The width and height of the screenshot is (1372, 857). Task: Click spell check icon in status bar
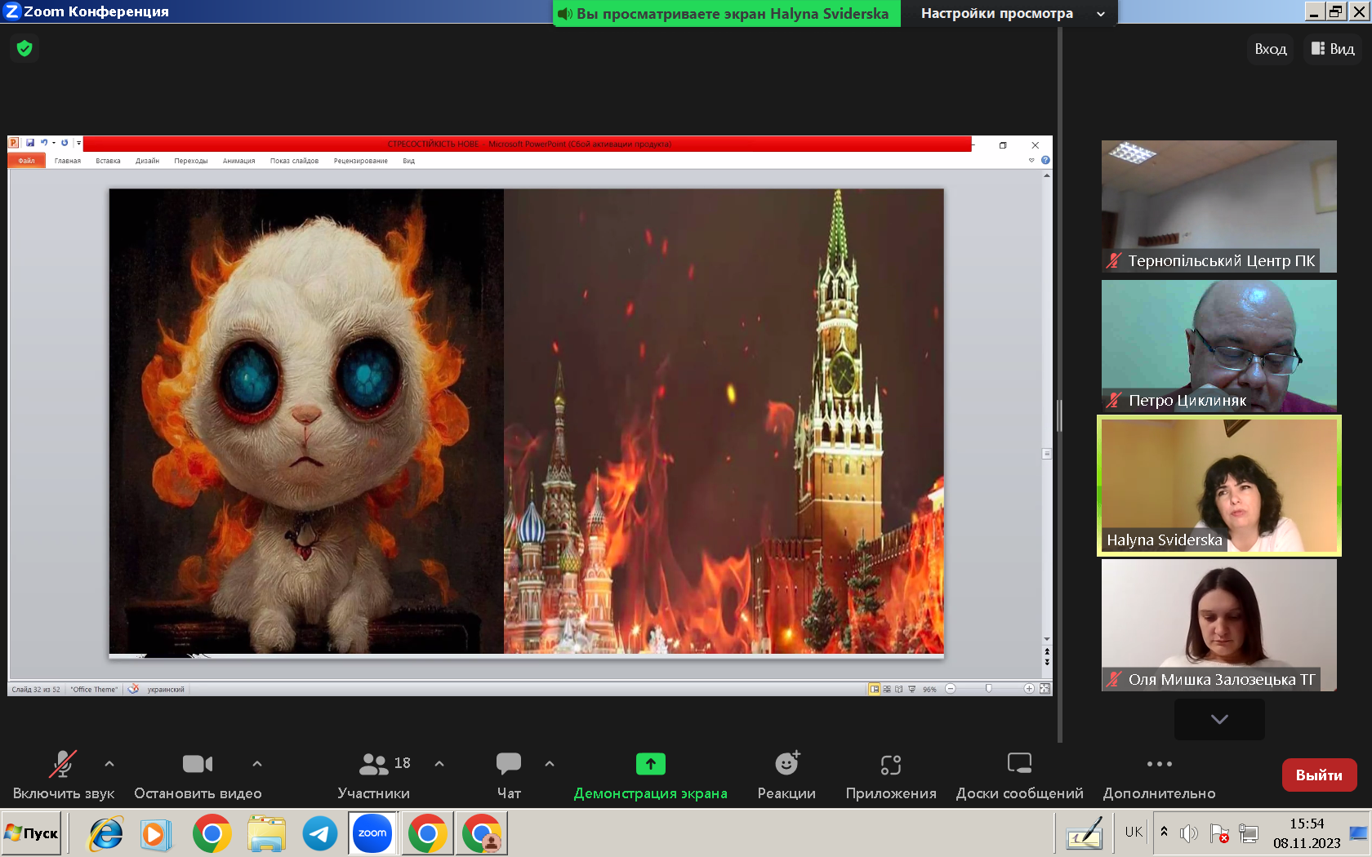click(133, 689)
